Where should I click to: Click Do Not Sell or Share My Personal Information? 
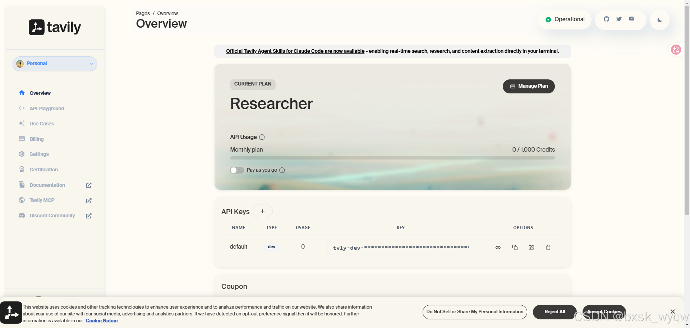click(x=475, y=312)
